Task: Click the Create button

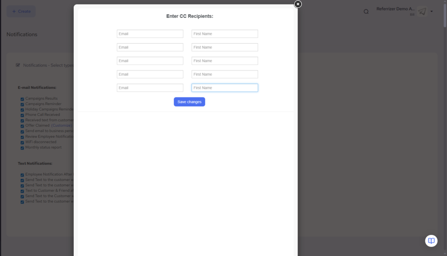Action: coord(21,11)
